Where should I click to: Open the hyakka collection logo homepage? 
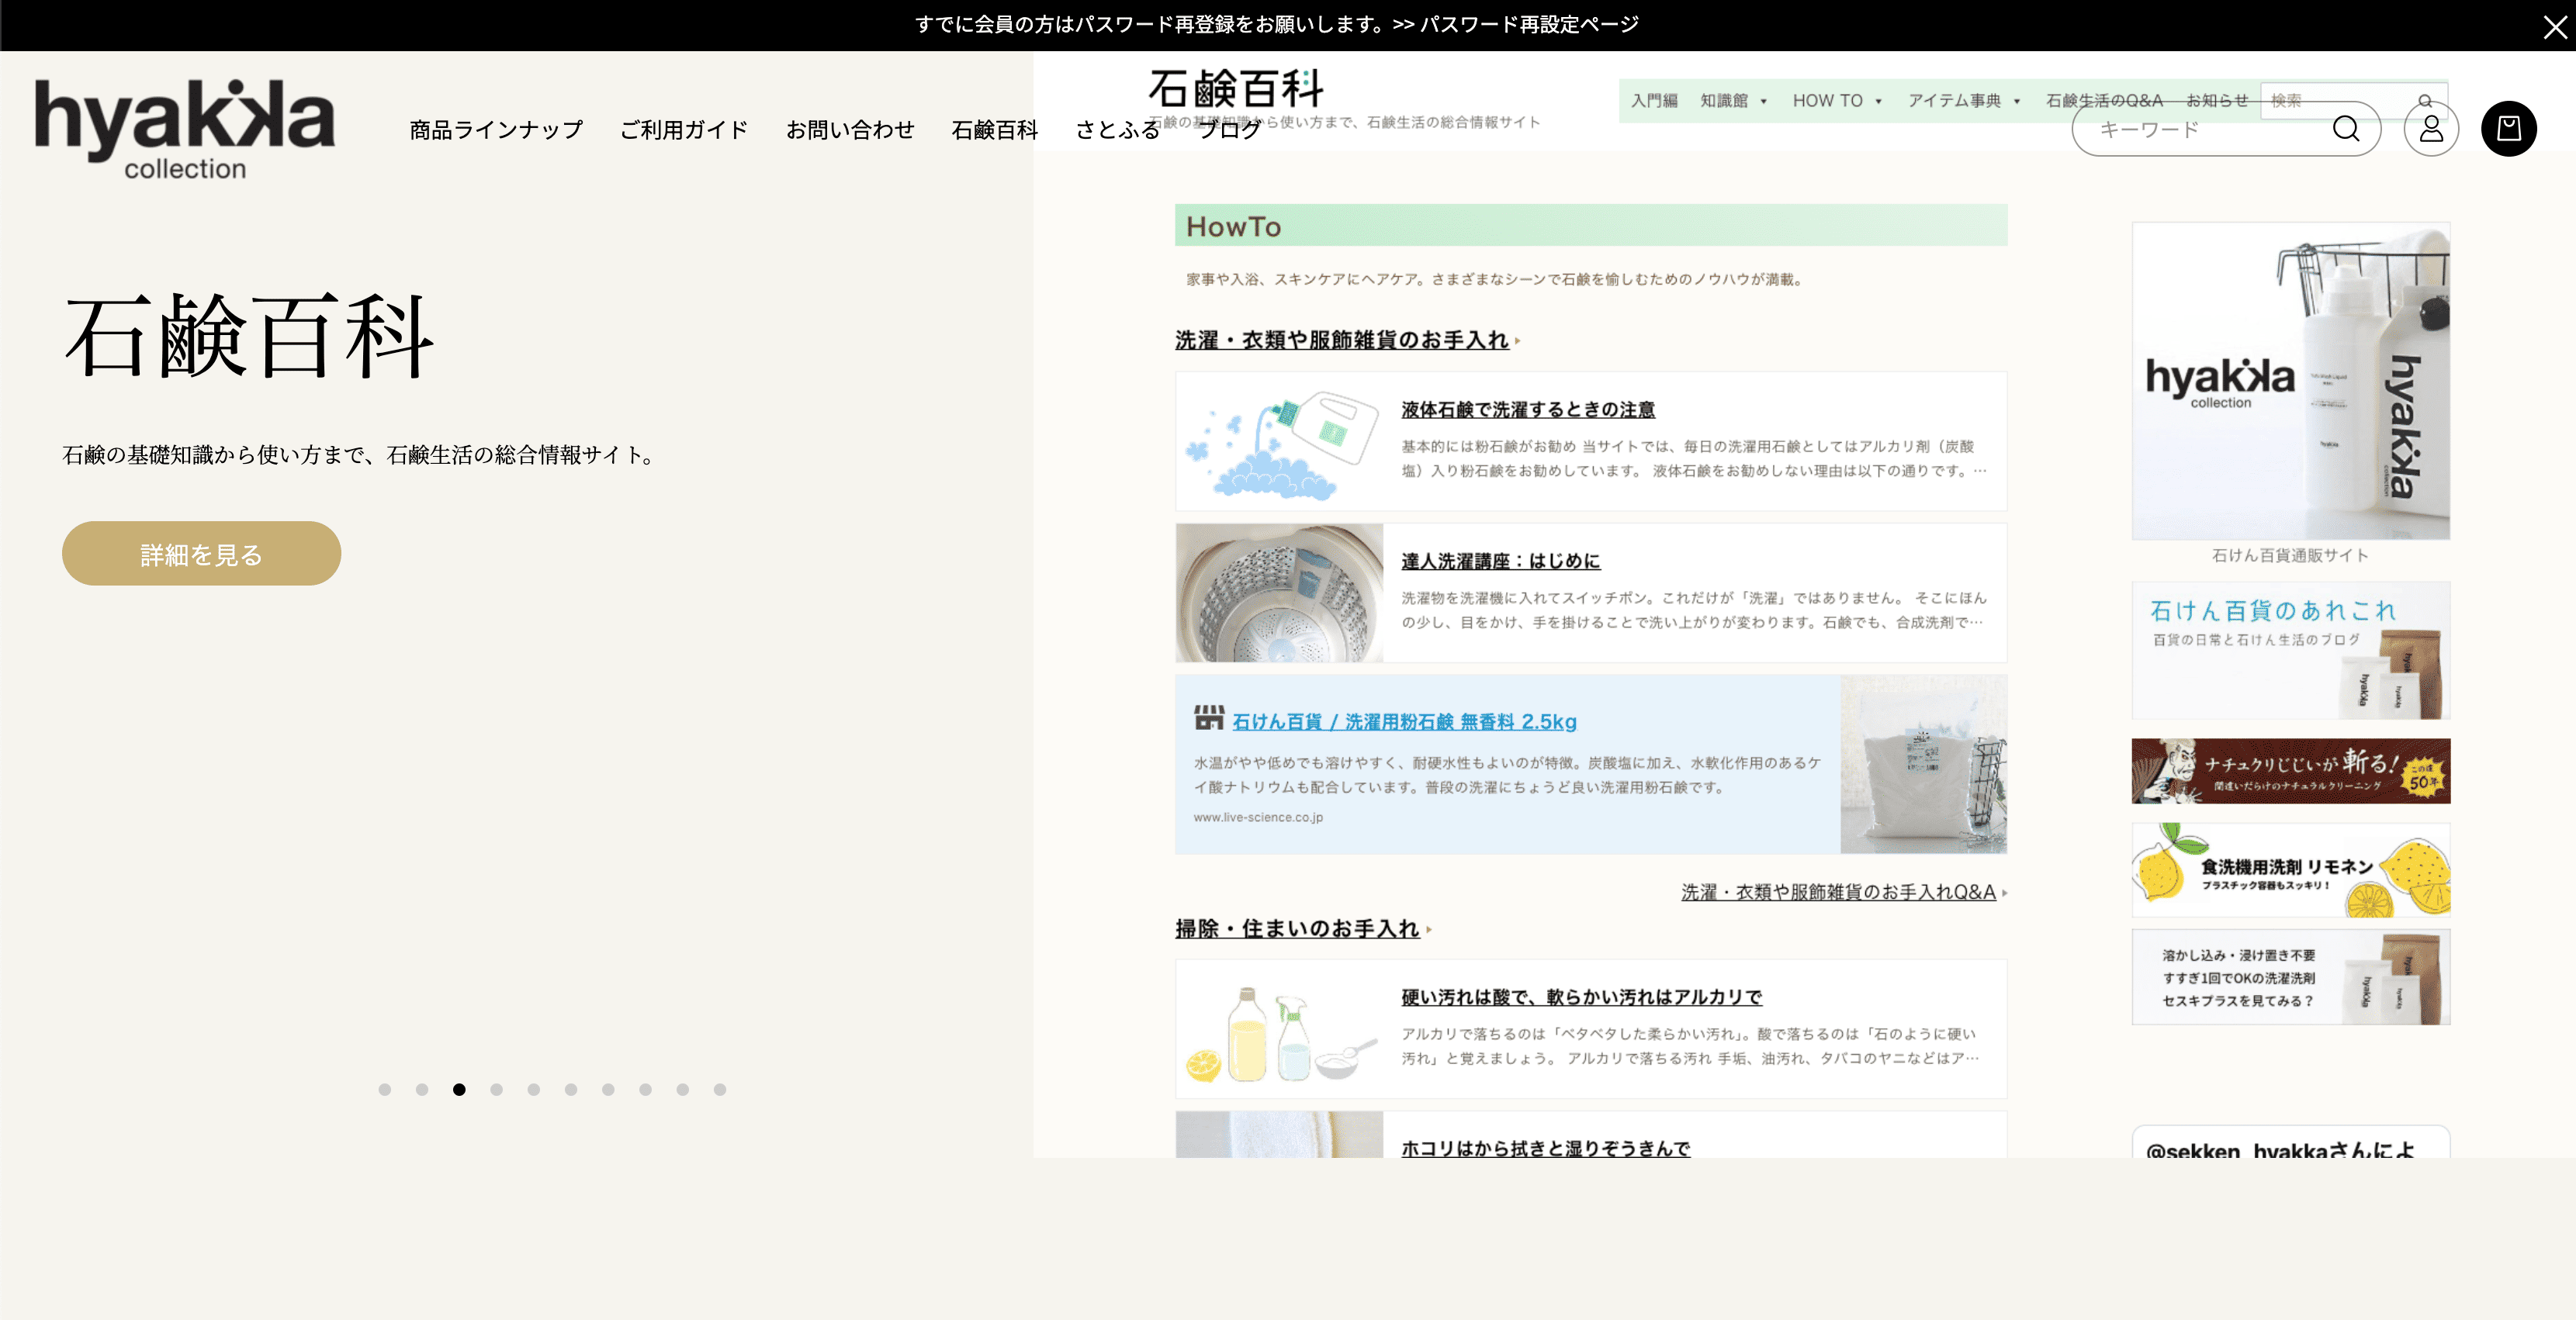pyautogui.click(x=185, y=129)
